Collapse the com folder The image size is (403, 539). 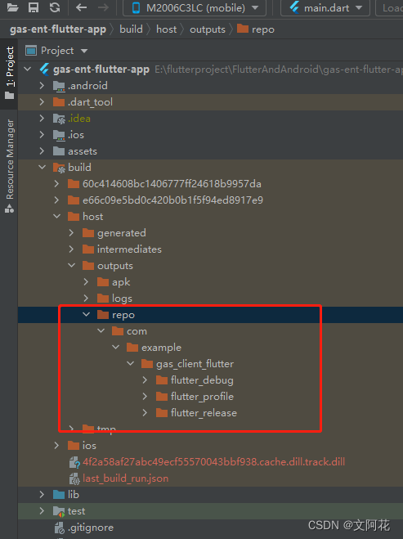pyautogui.click(x=101, y=330)
